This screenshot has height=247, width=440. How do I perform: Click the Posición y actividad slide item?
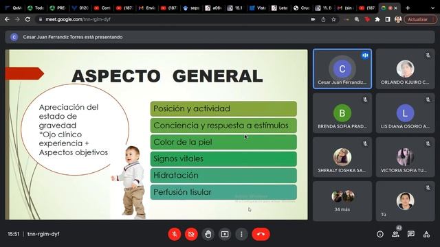tap(223, 108)
